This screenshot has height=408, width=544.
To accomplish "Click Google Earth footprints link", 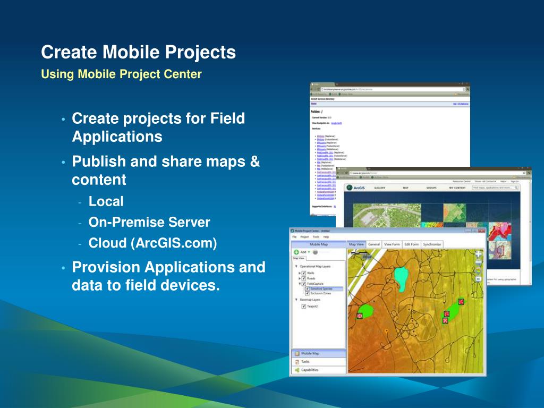I will tap(336, 123).
